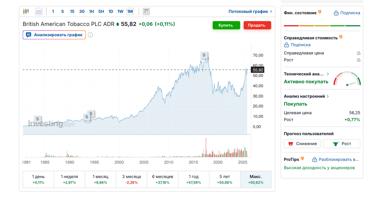Select the 1 год period tab

point(193,179)
